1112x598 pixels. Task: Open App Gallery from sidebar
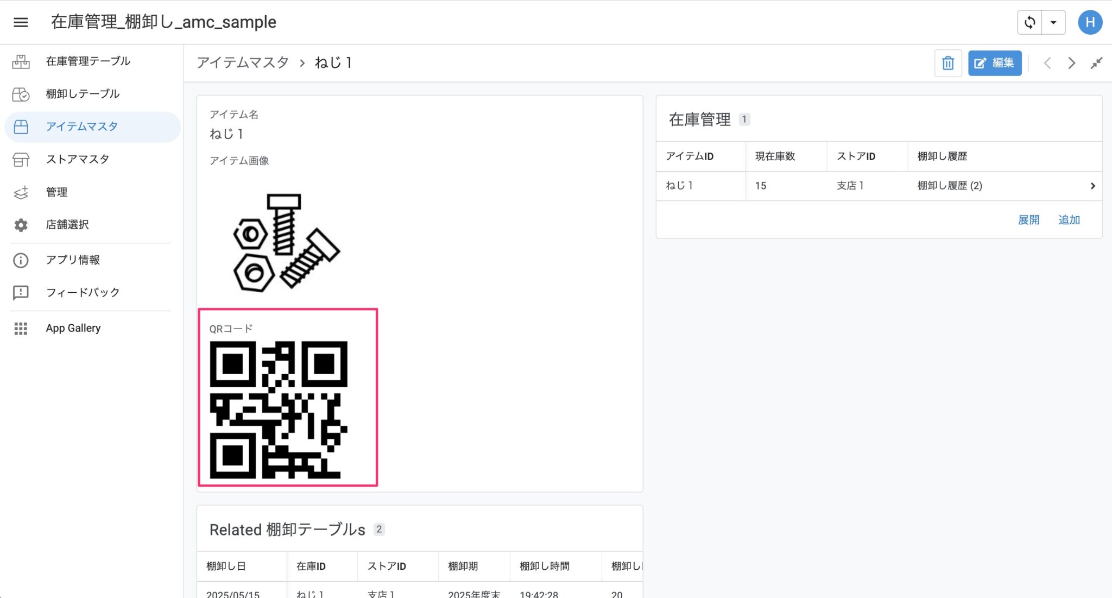(73, 328)
